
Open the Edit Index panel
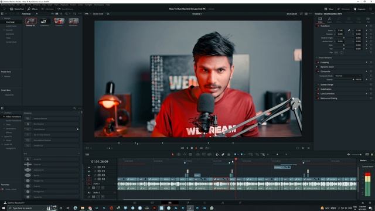click(47, 9)
